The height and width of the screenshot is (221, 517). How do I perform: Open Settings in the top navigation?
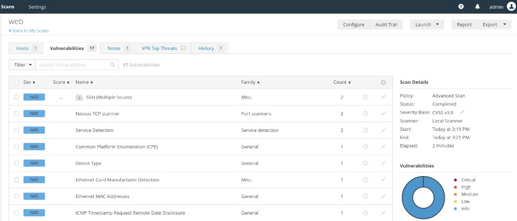point(37,6)
